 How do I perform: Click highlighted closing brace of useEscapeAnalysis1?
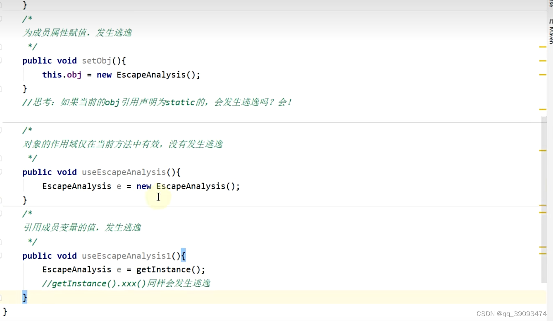tap(25, 297)
